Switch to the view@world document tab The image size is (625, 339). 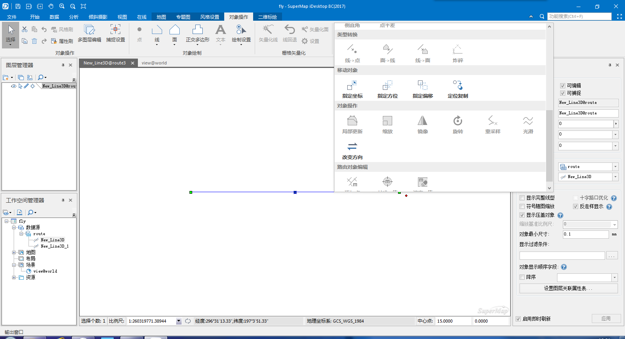[x=154, y=63]
